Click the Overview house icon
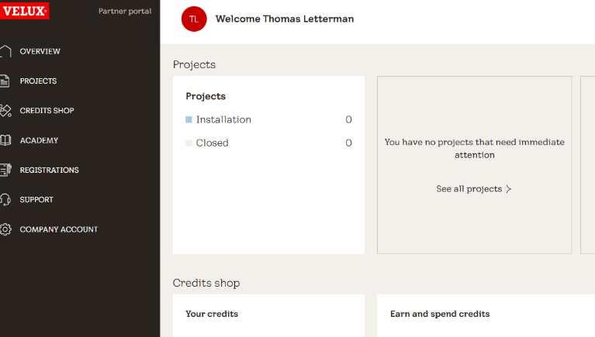Image resolution: width=595 pixels, height=337 pixels. pos(5,51)
